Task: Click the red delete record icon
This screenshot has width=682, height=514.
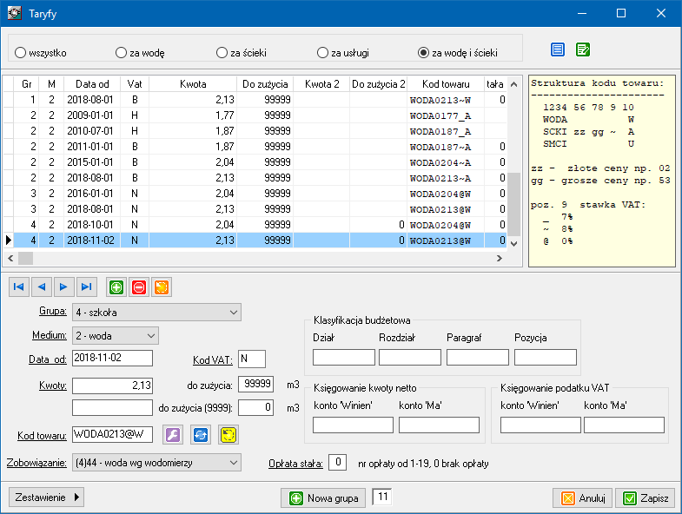Action: 138,287
